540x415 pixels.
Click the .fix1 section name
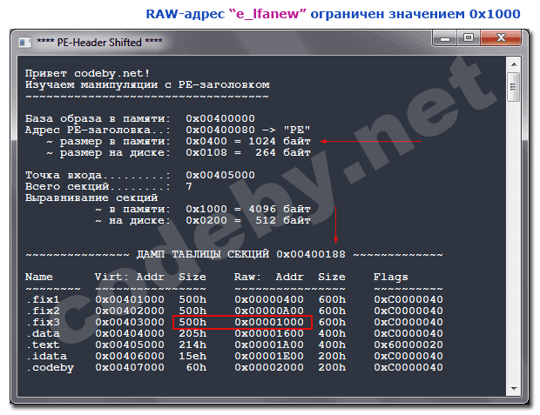tap(43, 299)
